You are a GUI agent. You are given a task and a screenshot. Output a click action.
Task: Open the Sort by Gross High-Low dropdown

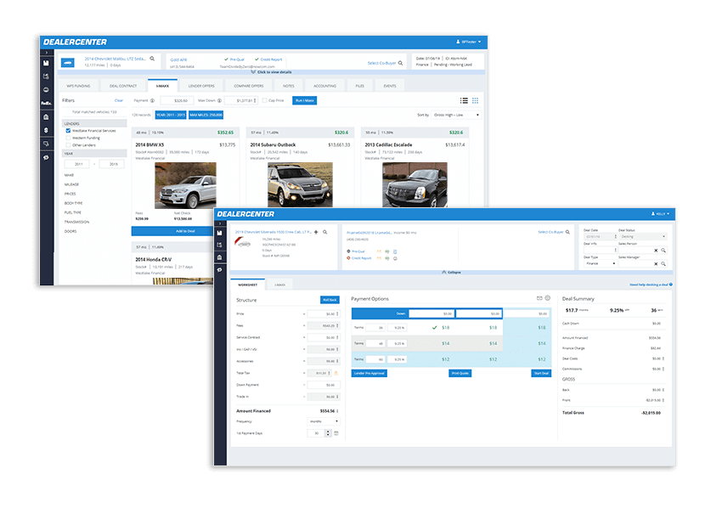pos(456,115)
